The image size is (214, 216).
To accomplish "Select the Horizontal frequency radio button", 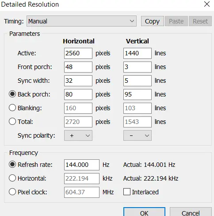I will (x=12, y=178).
